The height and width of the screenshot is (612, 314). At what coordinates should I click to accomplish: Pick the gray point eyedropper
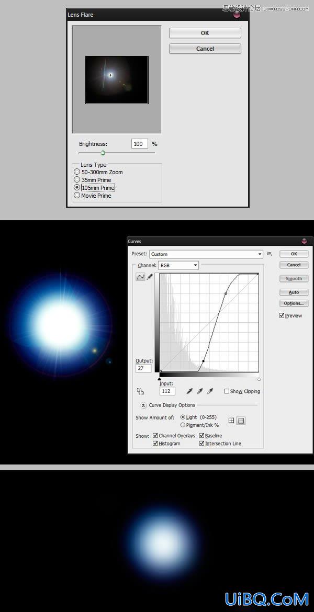(200, 391)
